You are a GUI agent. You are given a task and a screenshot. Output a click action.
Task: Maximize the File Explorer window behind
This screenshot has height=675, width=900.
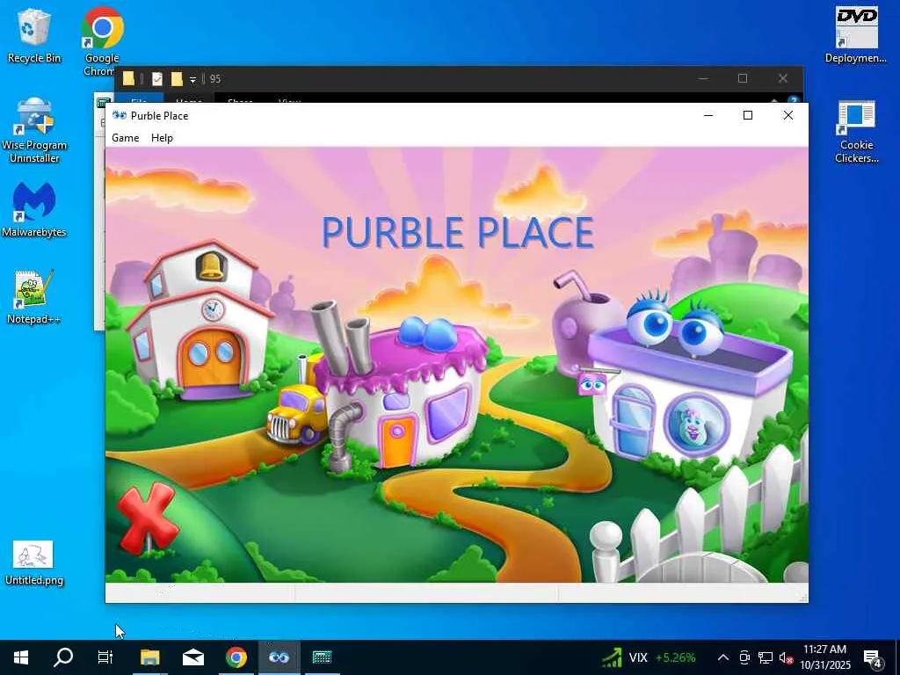[742, 78]
